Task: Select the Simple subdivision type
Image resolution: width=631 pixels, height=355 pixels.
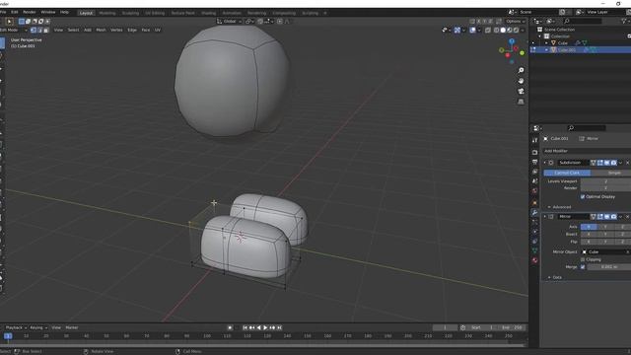Action: tap(611, 173)
